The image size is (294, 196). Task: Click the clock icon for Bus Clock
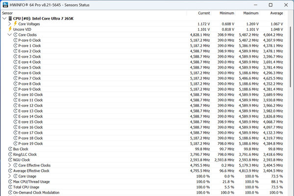coord(10,149)
